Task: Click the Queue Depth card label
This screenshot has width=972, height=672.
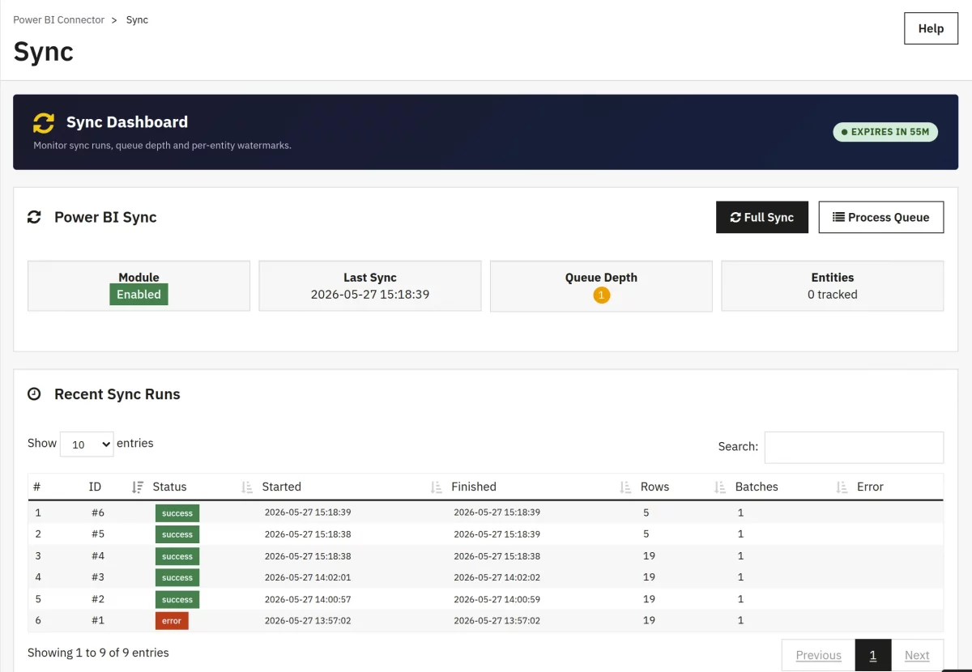Action: pos(601,277)
